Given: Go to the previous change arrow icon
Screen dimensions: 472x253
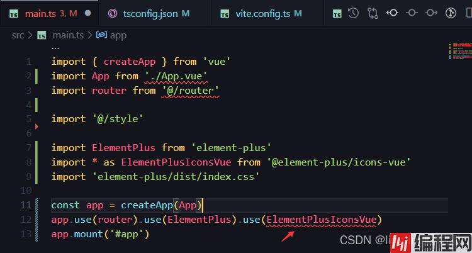Looking at the screenshot, I should pyautogui.click(x=392, y=13).
